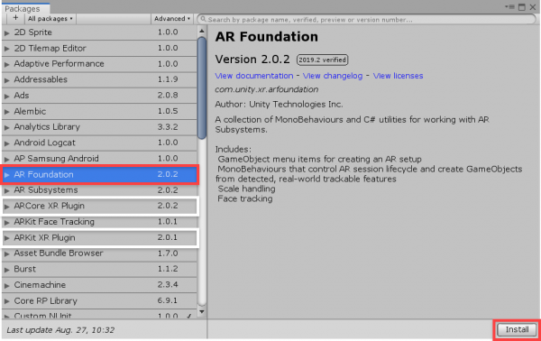Expand the Analytics Library arrow
Image resolution: width=541 pixels, height=341 pixels.
coord(6,127)
